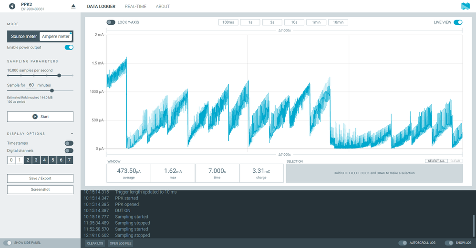Screen dimensions: 476x248
Task: Toggle the LIVE VIEW switch
Action: (x=458, y=22)
